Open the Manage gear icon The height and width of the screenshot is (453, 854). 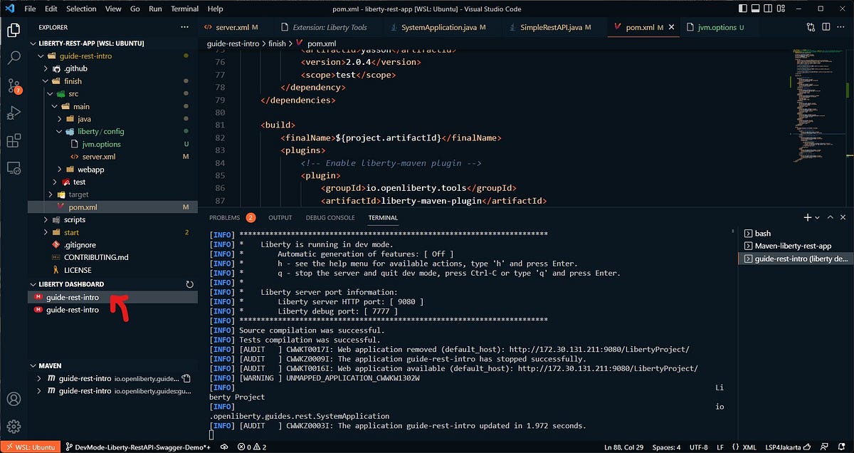[x=14, y=426]
